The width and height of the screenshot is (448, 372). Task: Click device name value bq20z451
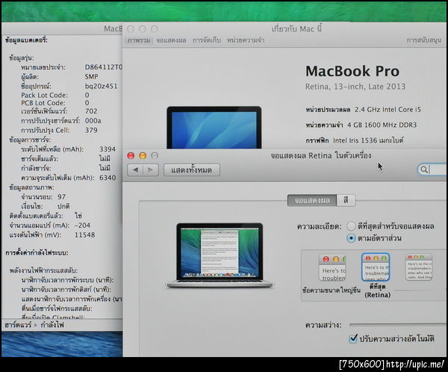pos(101,86)
